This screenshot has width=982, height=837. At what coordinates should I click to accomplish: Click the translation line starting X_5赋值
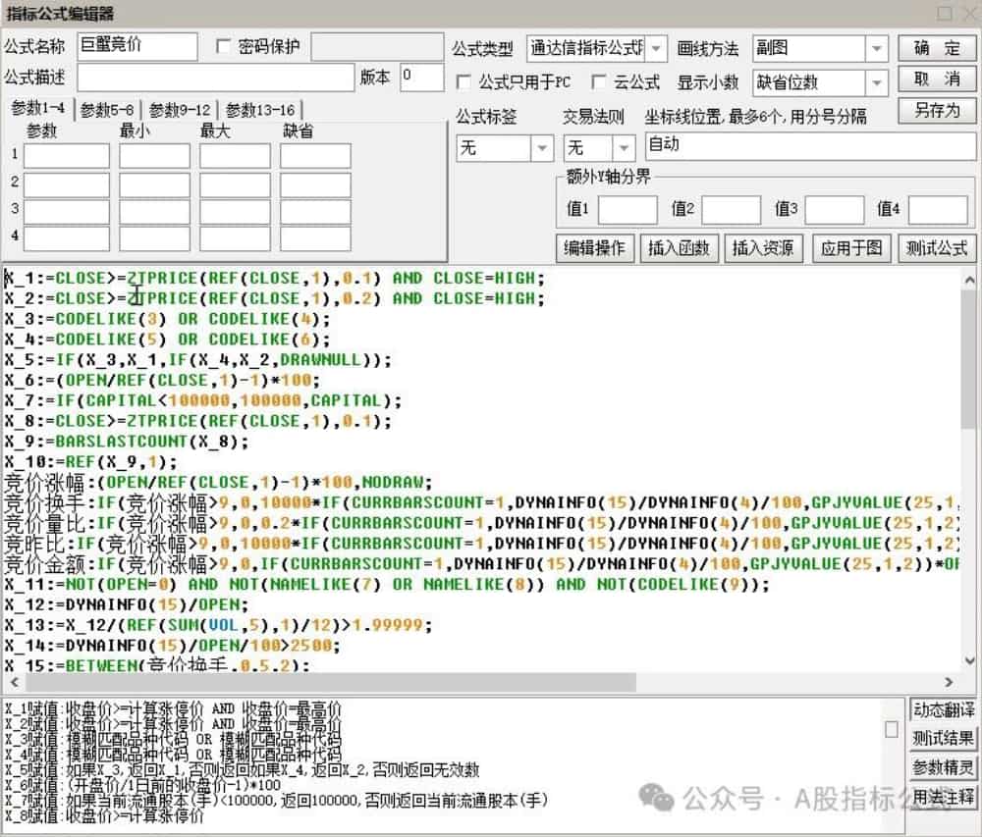coord(242,769)
